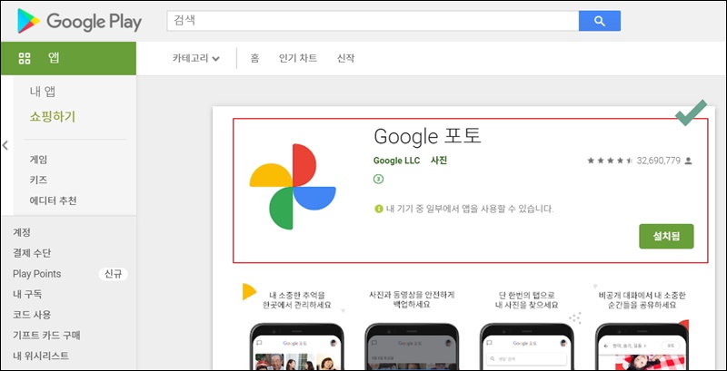
Task: Open Play Points link
Action: 36,274
